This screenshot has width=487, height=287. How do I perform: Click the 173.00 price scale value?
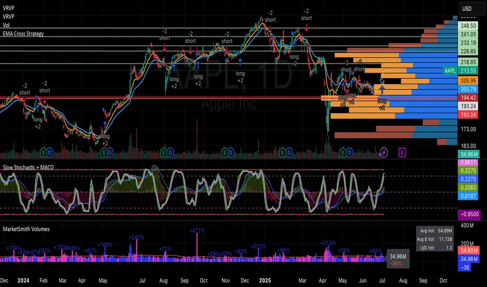point(468,129)
